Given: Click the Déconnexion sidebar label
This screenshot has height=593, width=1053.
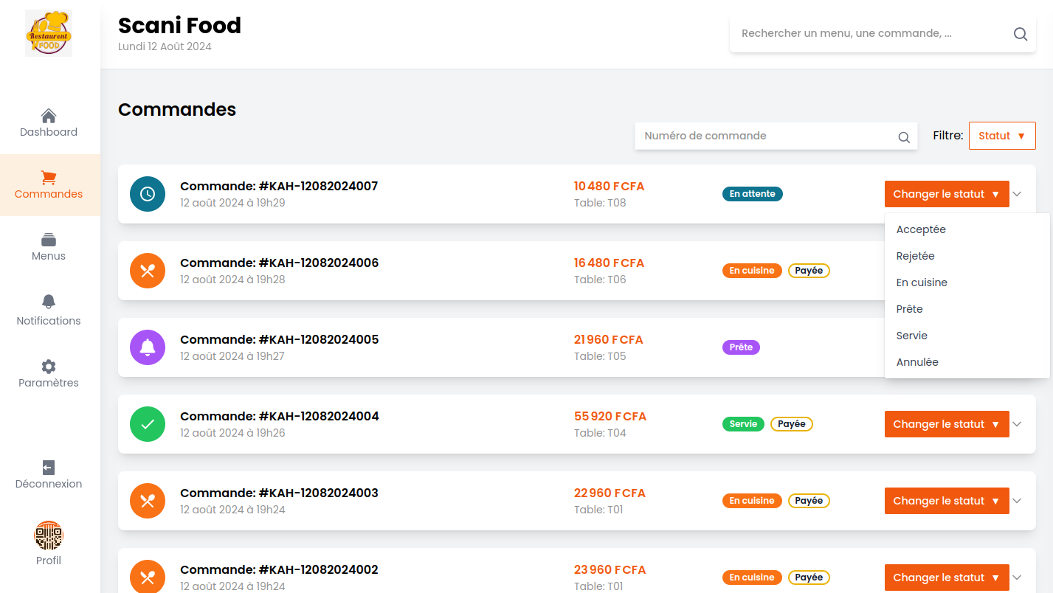Looking at the screenshot, I should (49, 484).
